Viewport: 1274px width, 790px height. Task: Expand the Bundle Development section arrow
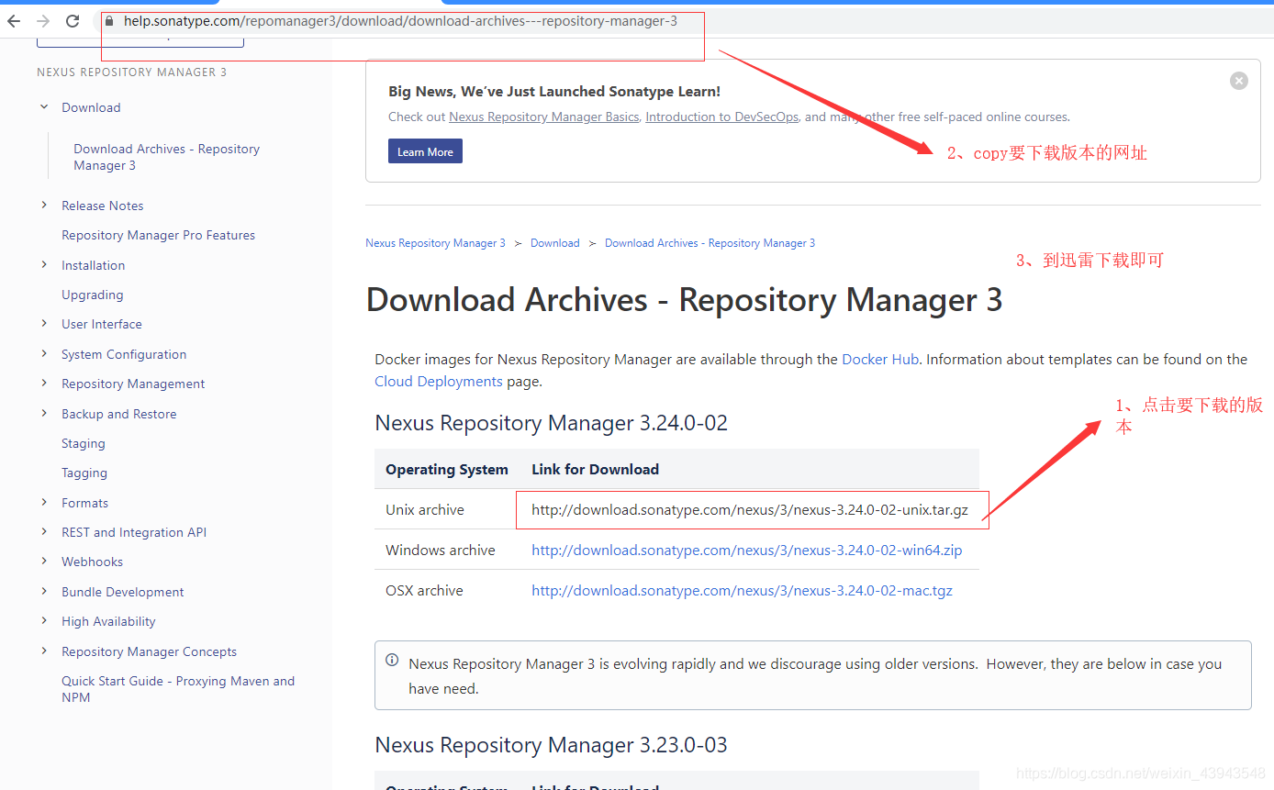44,592
